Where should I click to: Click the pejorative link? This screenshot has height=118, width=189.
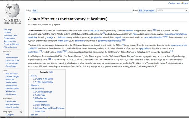point(144,48)
